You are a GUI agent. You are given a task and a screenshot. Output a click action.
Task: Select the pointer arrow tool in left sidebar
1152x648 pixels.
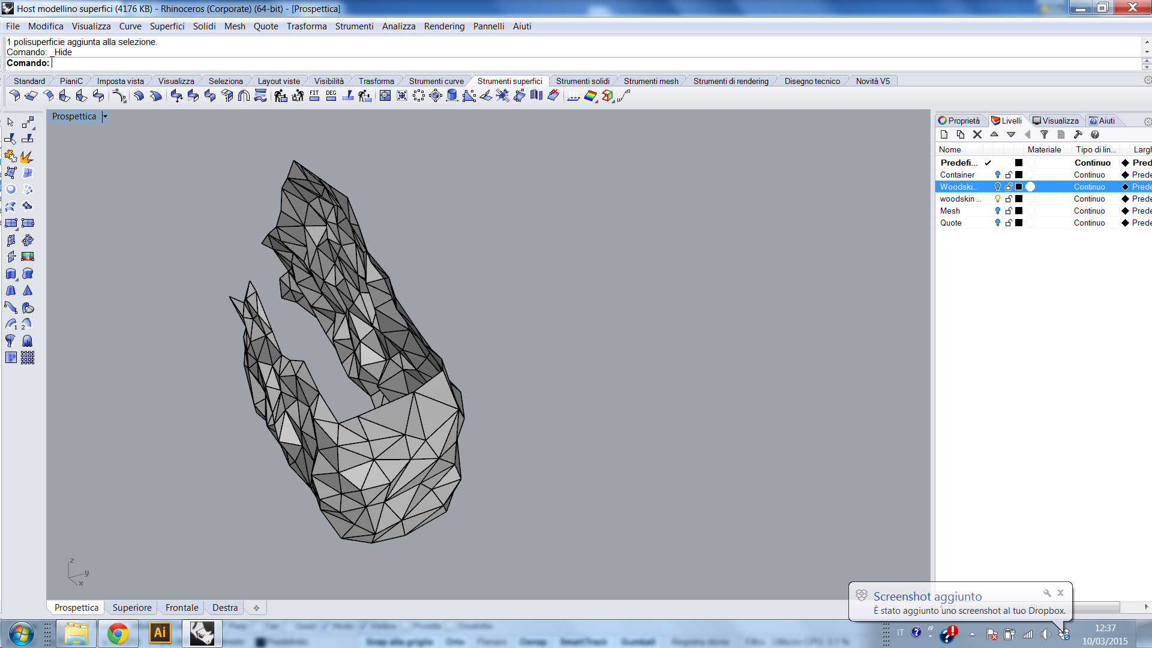(x=10, y=122)
